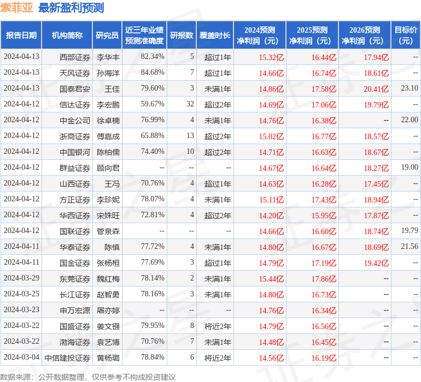Click the 研报数 column header
The width and height of the screenshot is (421, 382).
tap(182, 35)
